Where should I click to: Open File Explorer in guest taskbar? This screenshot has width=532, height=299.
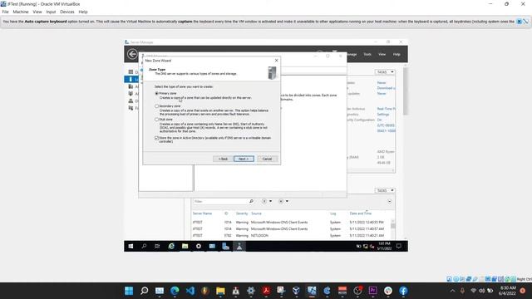click(x=185, y=247)
